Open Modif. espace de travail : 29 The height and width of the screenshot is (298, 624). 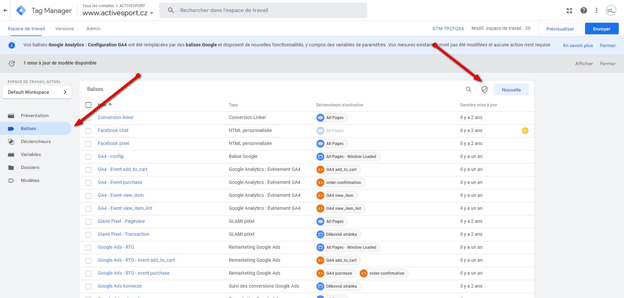click(501, 28)
